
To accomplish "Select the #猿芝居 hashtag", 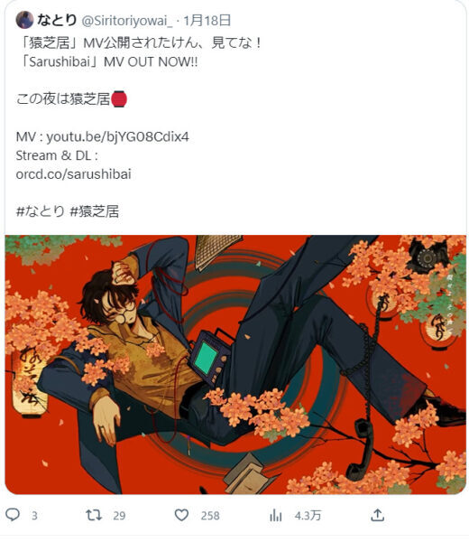I will [95, 211].
